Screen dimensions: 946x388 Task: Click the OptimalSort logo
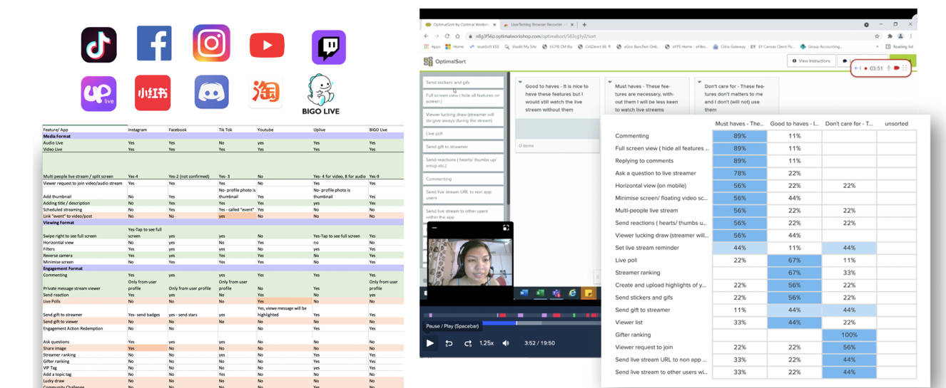445,61
